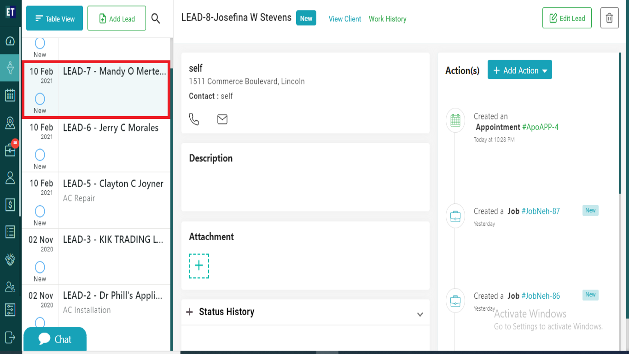Open the Chat widget
The width and height of the screenshot is (629, 354).
55,339
